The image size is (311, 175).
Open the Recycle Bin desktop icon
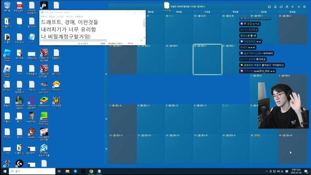click(7, 6)
